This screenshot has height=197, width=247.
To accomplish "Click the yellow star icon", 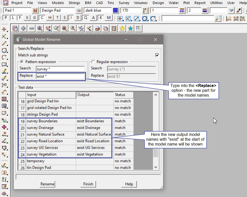I will (122, 29).
